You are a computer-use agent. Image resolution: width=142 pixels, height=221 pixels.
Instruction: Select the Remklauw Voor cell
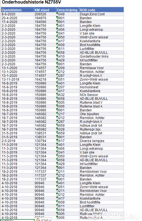click(x=101, y=68)
